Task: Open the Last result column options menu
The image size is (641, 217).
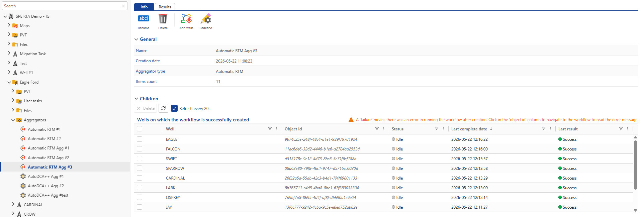Action: (x=628, y=129)
